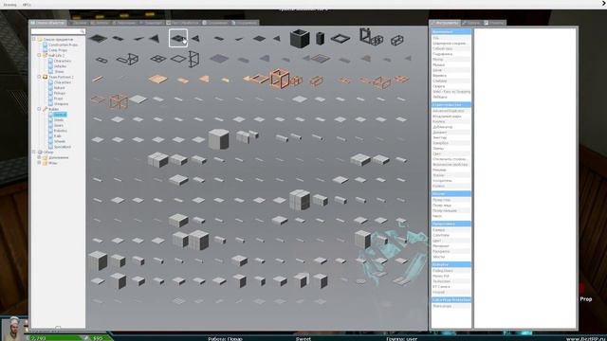Open the Specialized category under Builder

pos(63,147)
